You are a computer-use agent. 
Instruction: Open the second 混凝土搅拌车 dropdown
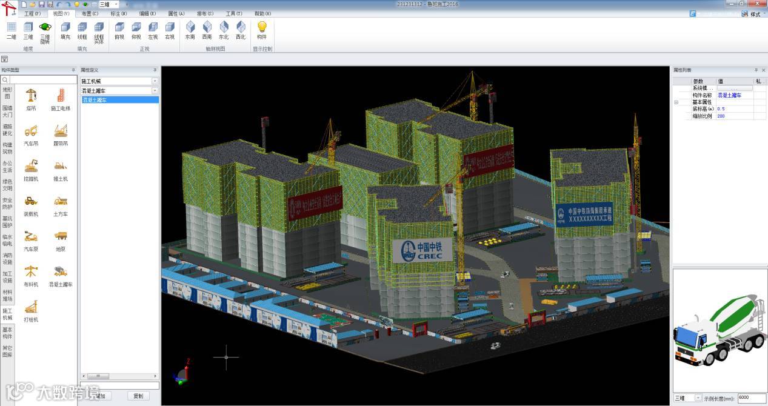[155, 91]
